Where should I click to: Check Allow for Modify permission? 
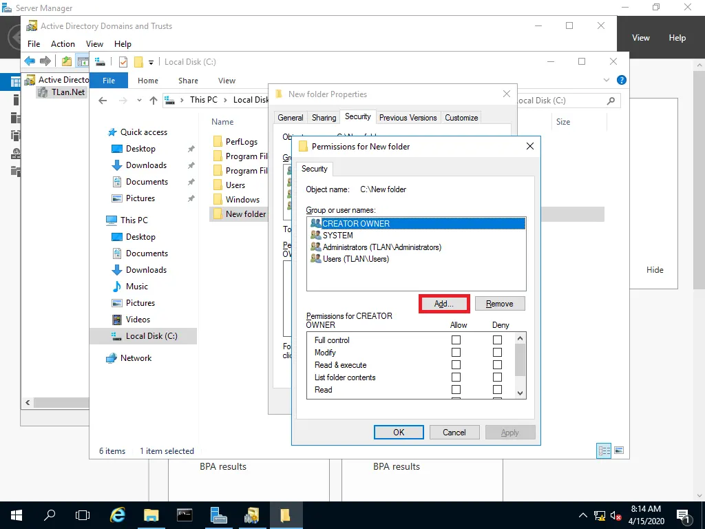[456, 352]
